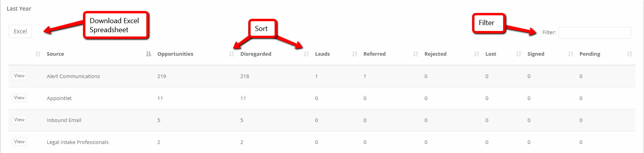This screenshot has height=153, width=644.
Task: Sort by the Lost column icon
Action: pyautogui.click(x=519, y=54)
